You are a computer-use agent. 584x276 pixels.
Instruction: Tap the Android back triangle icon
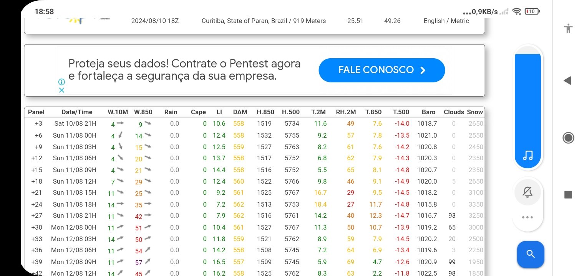point(567,80)
